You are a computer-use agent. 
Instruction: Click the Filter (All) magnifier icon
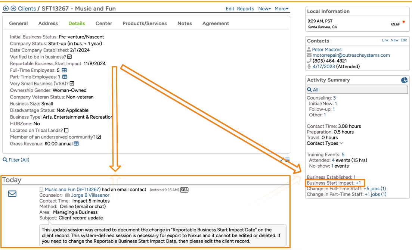[5, 160]
